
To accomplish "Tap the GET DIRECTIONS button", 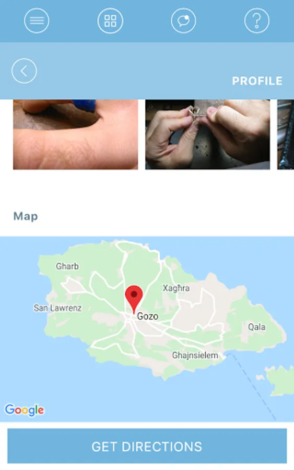I will 147,446.
